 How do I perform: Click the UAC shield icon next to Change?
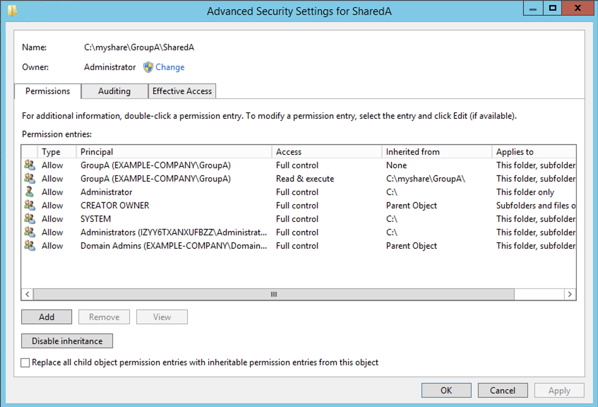148,67
